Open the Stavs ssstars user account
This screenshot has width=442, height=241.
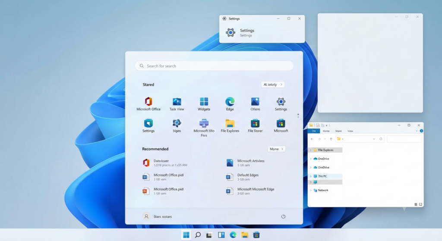click(x=157, y=216)
